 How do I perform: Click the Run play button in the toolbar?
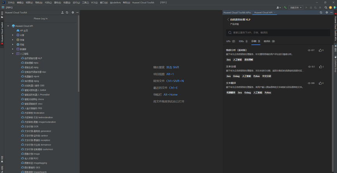pyautogui.click(x=307, y=7)
